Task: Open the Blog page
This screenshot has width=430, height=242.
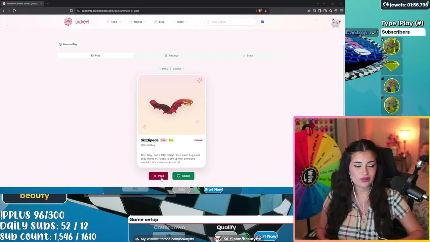Action: 159,22
